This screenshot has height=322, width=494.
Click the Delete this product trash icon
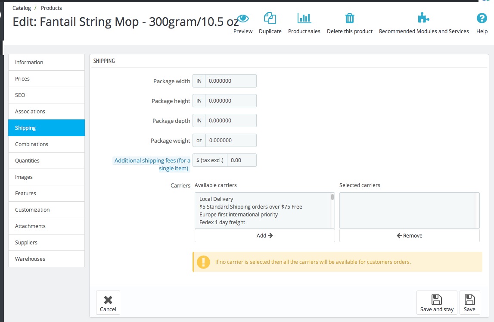click(350, 19)
